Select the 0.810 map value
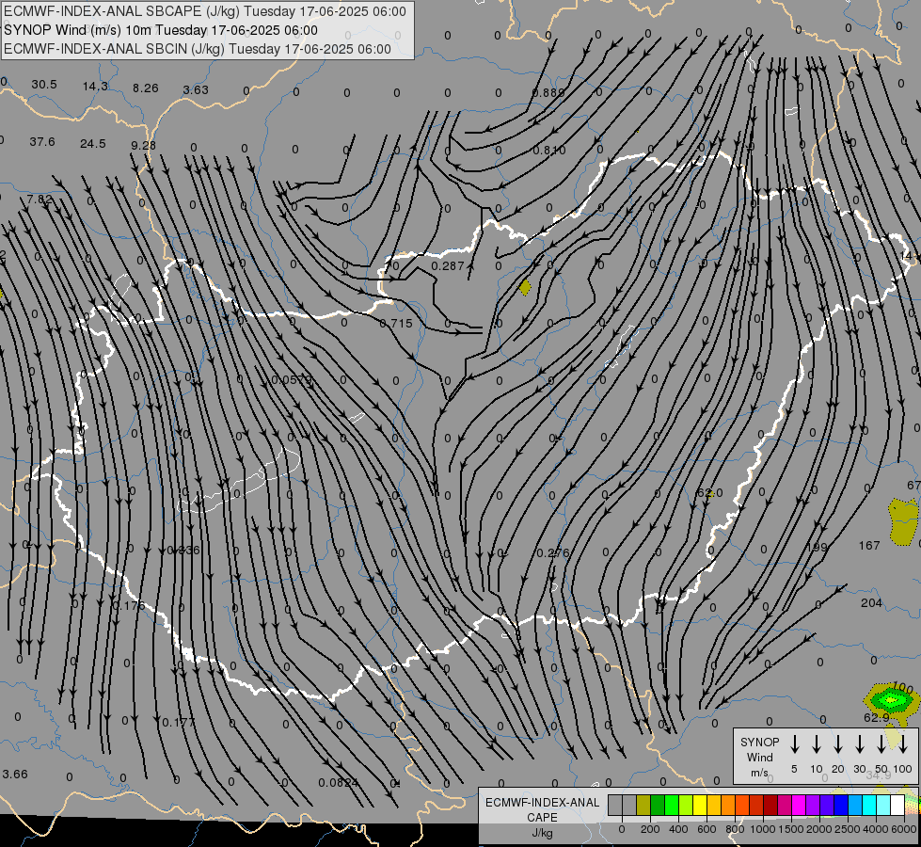921x847 pixels. point(549,151)
